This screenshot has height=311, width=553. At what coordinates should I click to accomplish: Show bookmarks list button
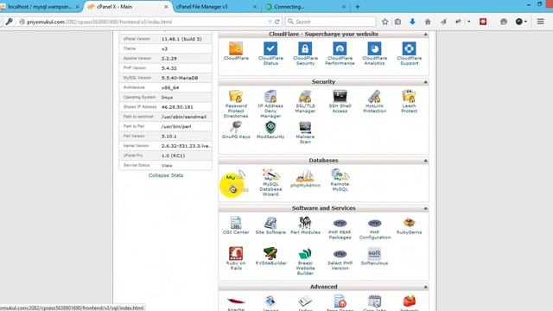397,22
